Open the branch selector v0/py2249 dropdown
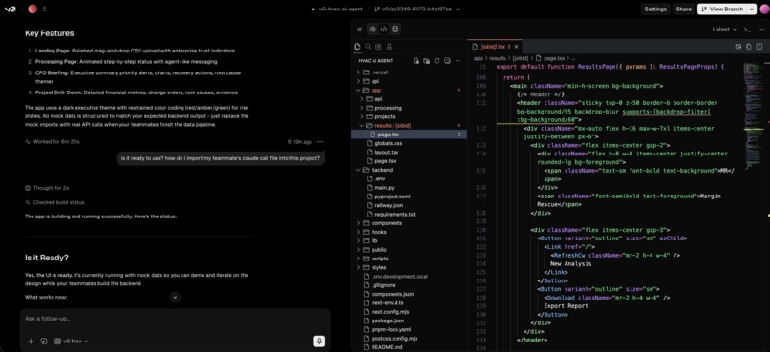Screen dimensions: 770x352 click(417, 9)
